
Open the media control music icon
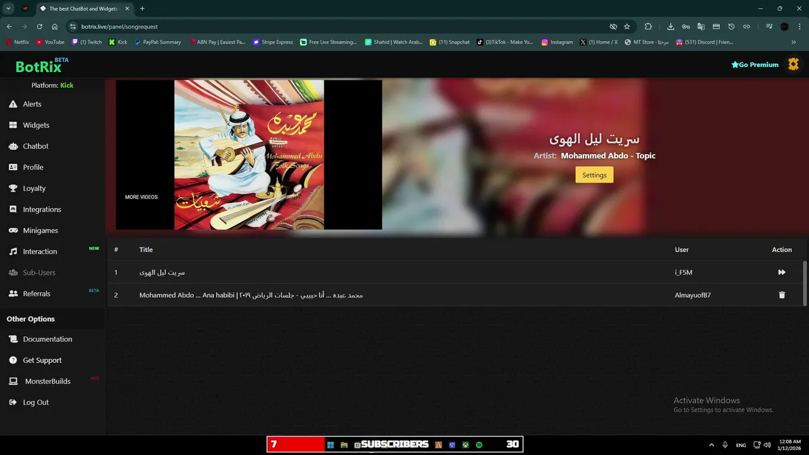coord(769,27)
